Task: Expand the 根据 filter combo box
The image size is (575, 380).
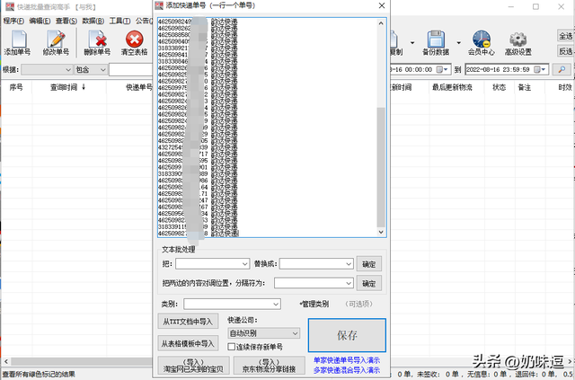Action: tap(68, 69)
